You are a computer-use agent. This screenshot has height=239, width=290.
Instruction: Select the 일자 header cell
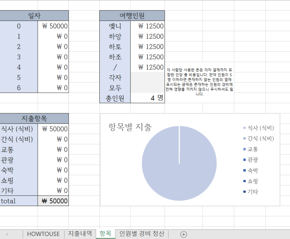(x=34, y=16)
